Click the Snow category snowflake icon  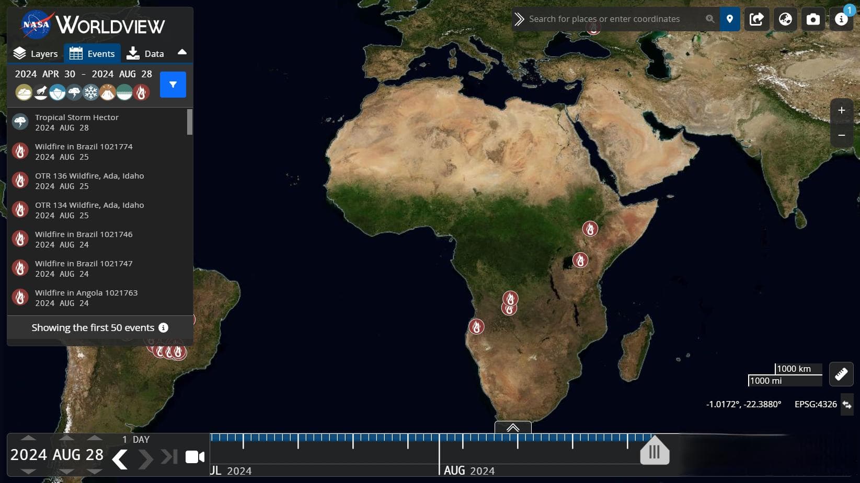pos(91,92)
